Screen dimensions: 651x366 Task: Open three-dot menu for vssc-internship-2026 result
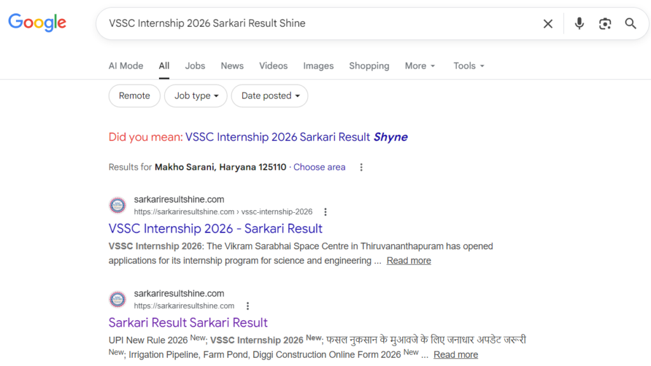click(x=325, y=212)
